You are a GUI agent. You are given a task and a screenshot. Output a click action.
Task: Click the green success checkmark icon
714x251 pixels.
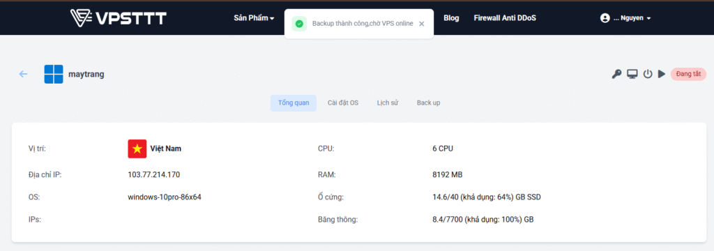point(298,24)
